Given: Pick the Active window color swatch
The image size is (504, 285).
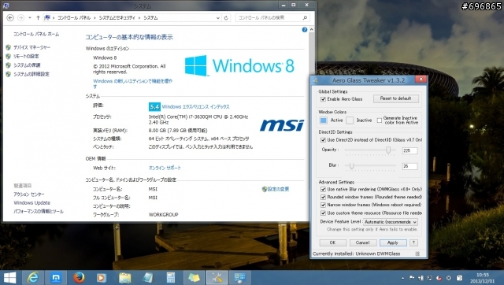Looking at the screenshot, I should click(324, 120).
